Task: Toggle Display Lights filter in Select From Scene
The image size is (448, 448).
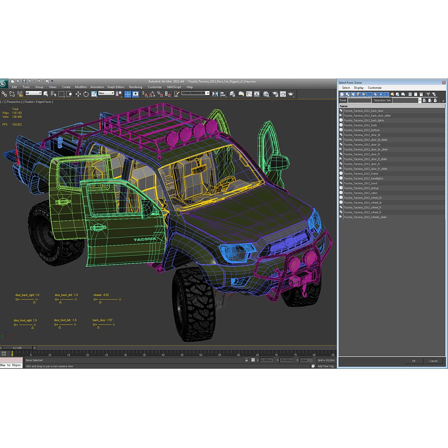Action: 353,94
